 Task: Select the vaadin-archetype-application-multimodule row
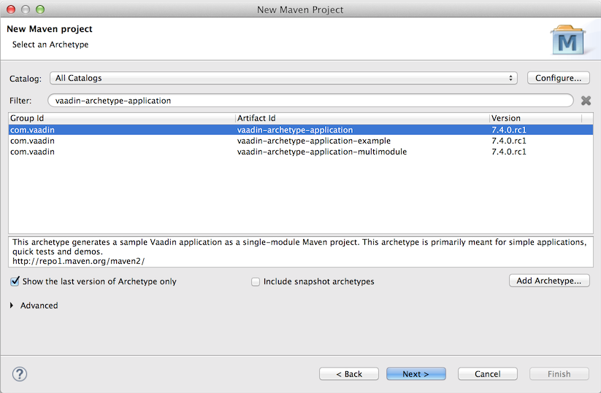[x=301, y=152]
